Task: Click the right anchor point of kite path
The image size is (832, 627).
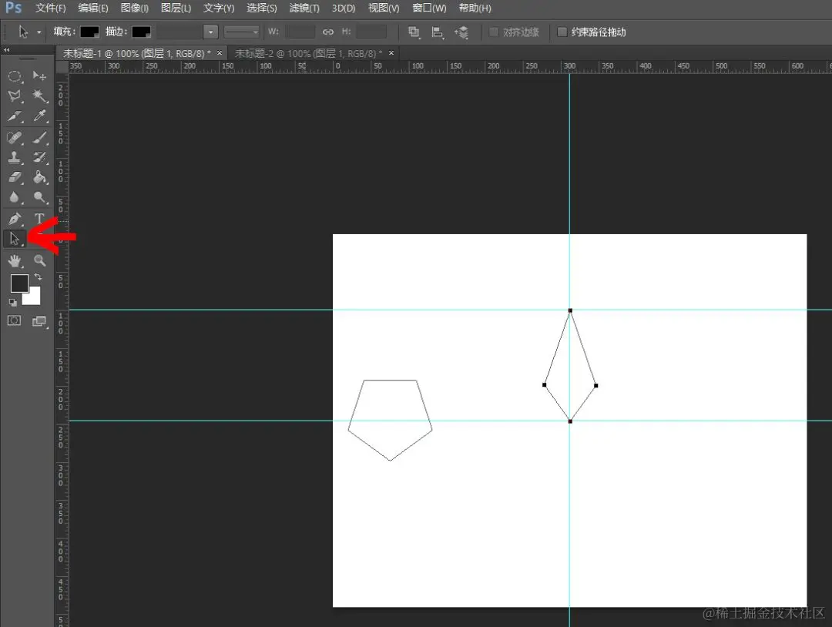Action: point(595,386)
